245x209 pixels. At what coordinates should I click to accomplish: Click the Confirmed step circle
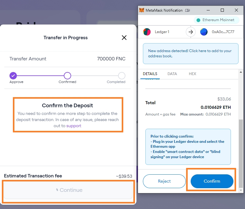coord(67,76)
